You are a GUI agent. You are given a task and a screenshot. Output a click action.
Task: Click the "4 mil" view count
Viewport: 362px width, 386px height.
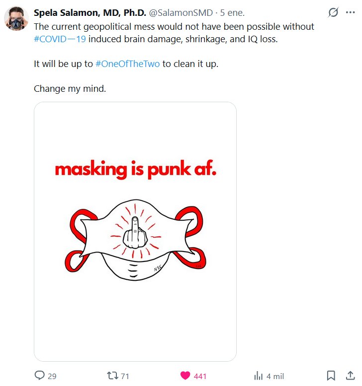275,376
